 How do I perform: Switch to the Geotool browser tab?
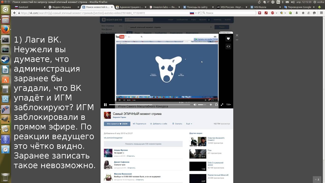(30, 7)
